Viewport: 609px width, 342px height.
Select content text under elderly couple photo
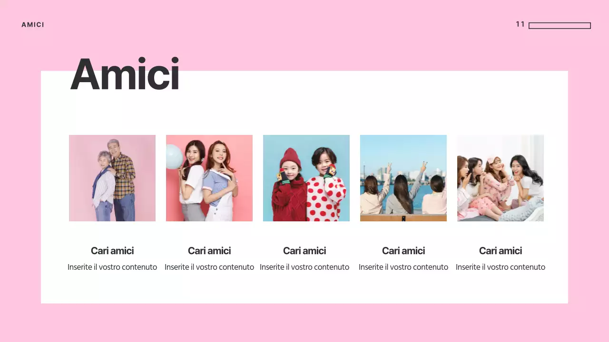[112, 267]
